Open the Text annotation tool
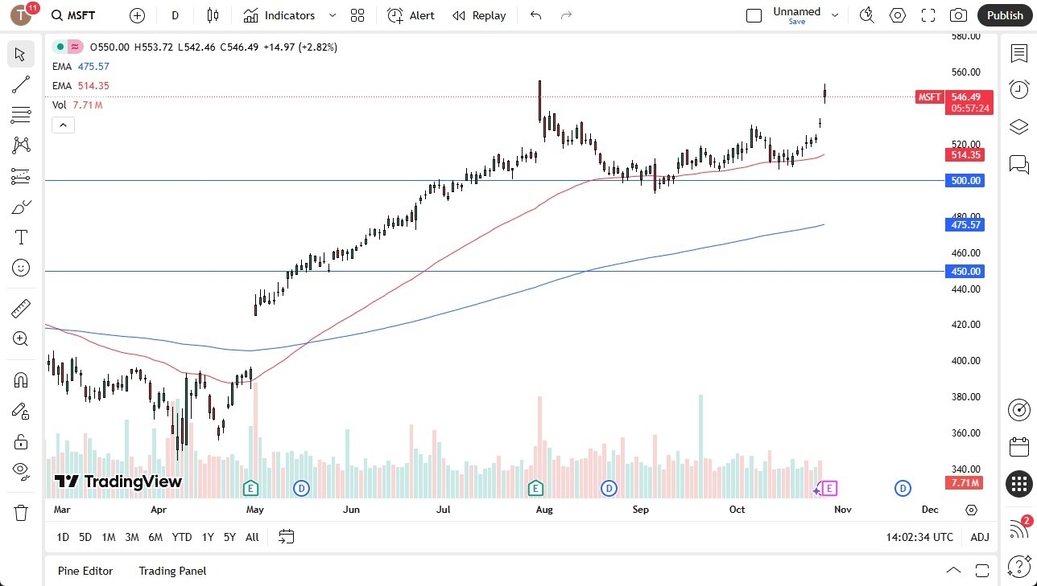1037x586 pixels. point(21,236)
